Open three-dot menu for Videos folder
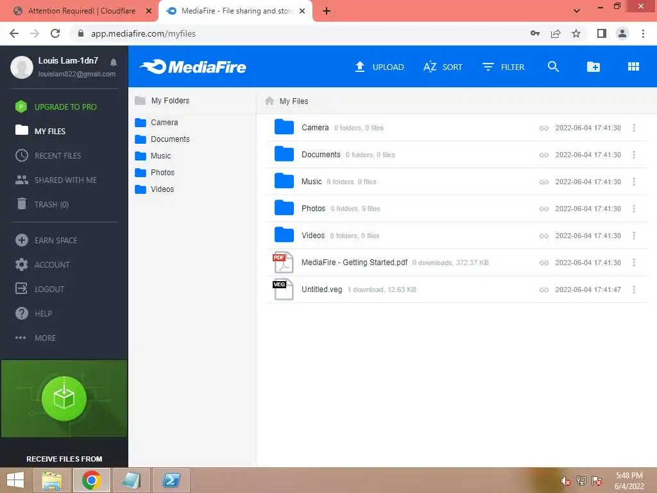657x493 pixels. pyautogui.click(x=634, y=236)
